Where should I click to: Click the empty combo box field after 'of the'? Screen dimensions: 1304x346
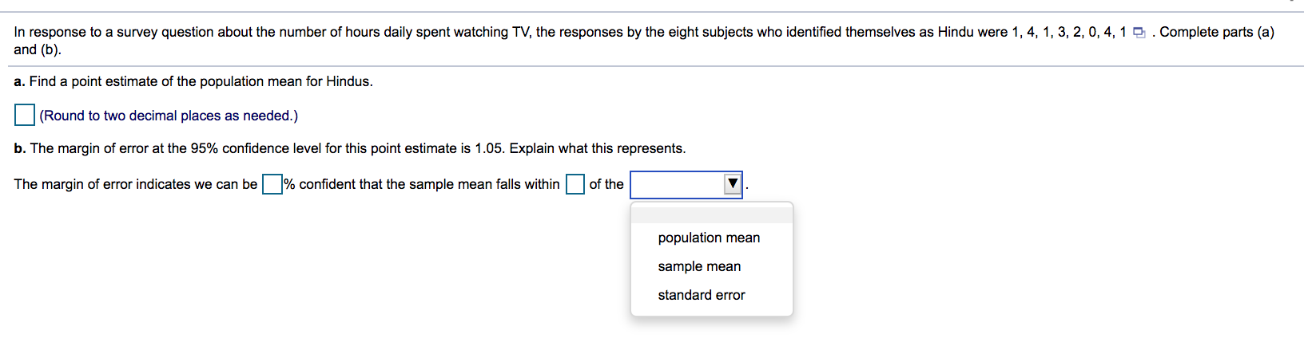[686, 184]
